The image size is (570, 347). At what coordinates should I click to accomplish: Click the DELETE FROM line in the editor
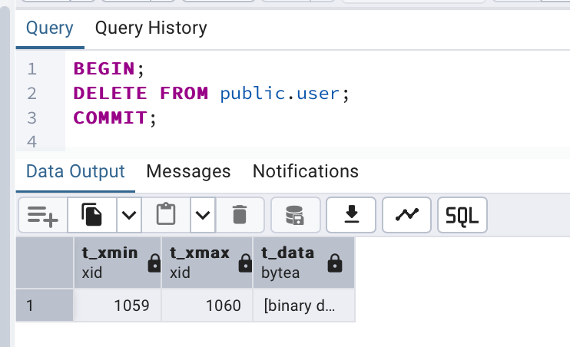(x=211, y=94)
